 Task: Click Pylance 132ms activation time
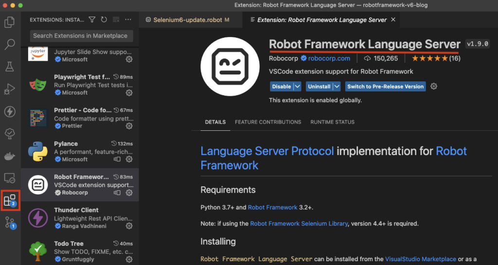tap(122, 144)
